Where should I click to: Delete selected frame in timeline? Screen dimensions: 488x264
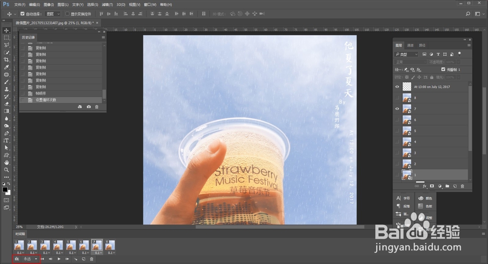(92, 259)
